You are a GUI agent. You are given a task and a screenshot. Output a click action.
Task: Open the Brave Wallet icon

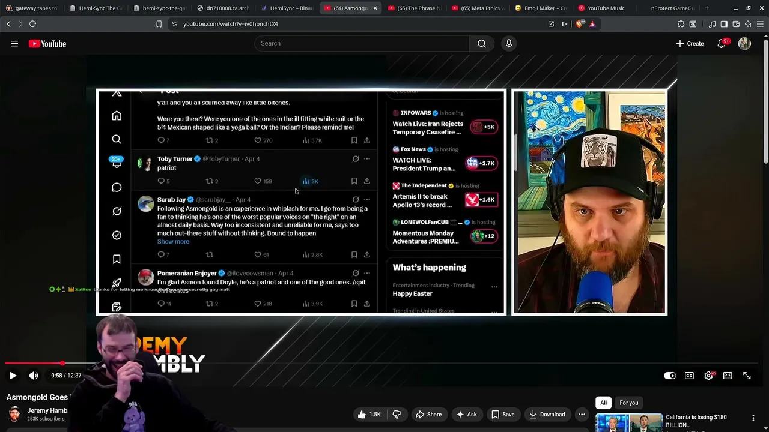click(736, 24)
